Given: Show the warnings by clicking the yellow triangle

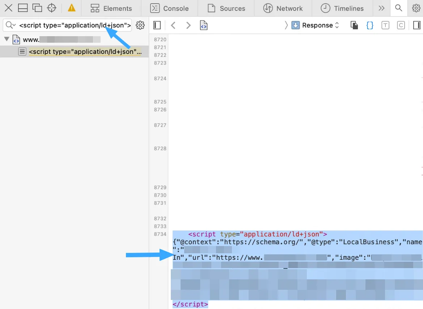Looking at the screenshot, I should (x=72, y=8).
